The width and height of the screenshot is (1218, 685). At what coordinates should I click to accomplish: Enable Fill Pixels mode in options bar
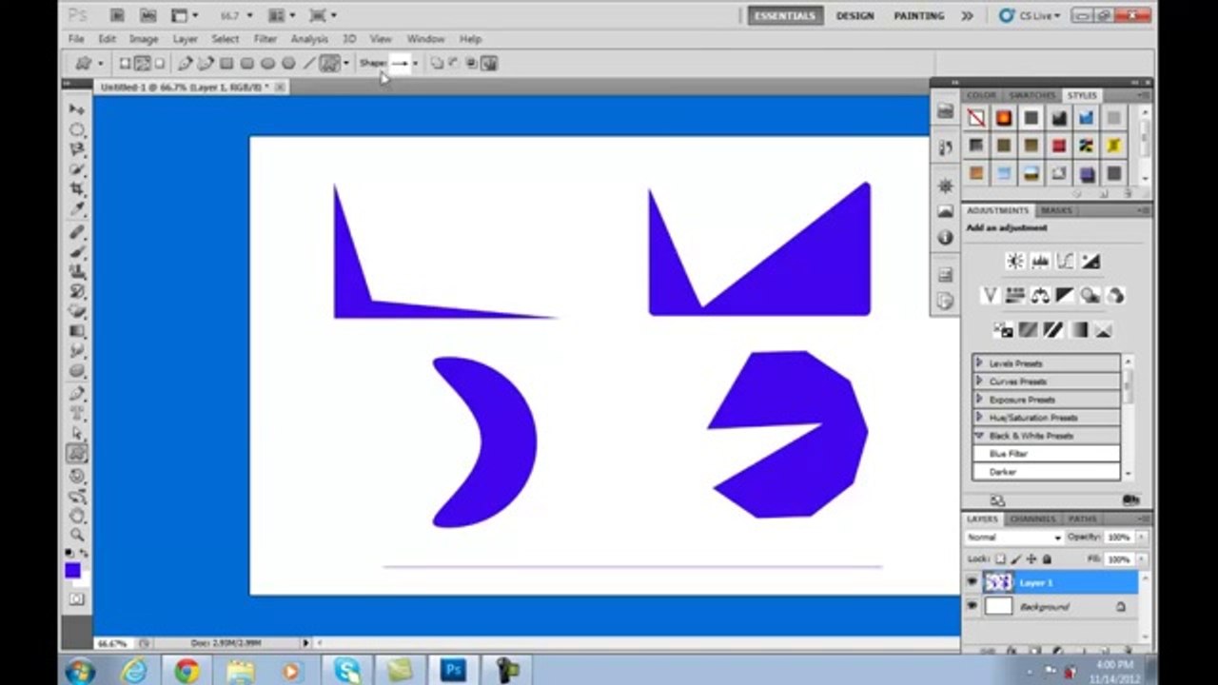tap(159, 64)
